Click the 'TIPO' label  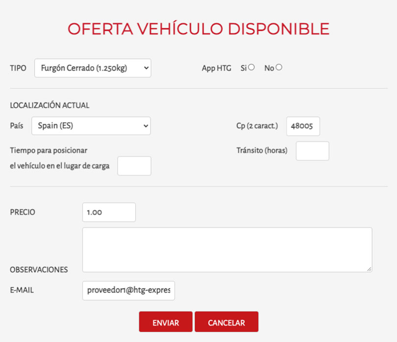point(18,68)
